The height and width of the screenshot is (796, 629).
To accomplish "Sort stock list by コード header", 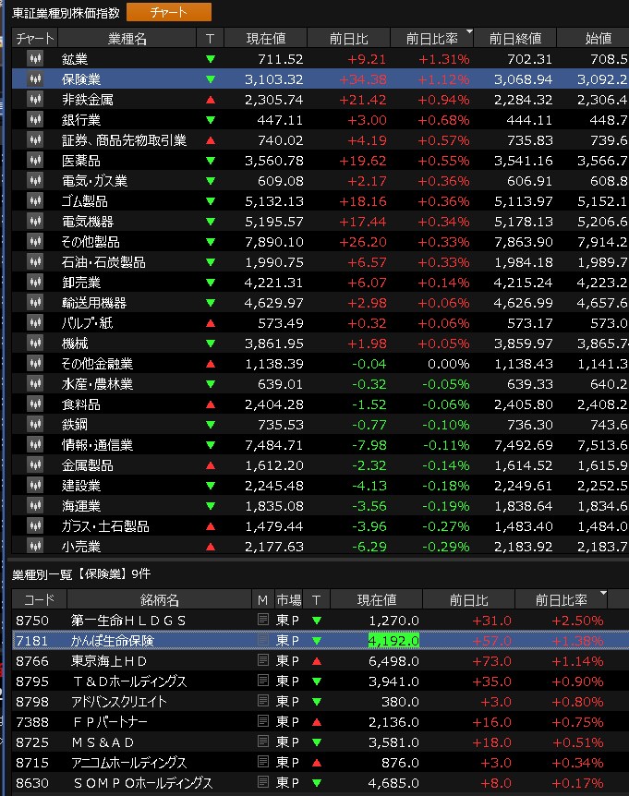I will [39, 600].
